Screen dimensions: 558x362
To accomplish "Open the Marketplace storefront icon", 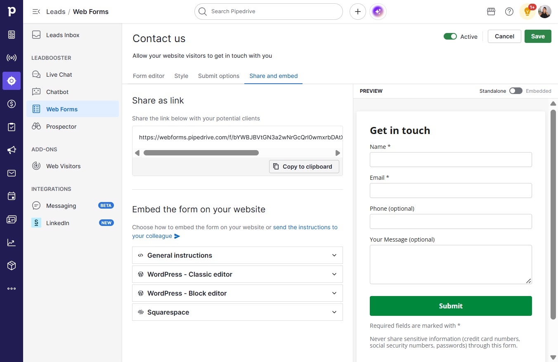I will point(491,12).
